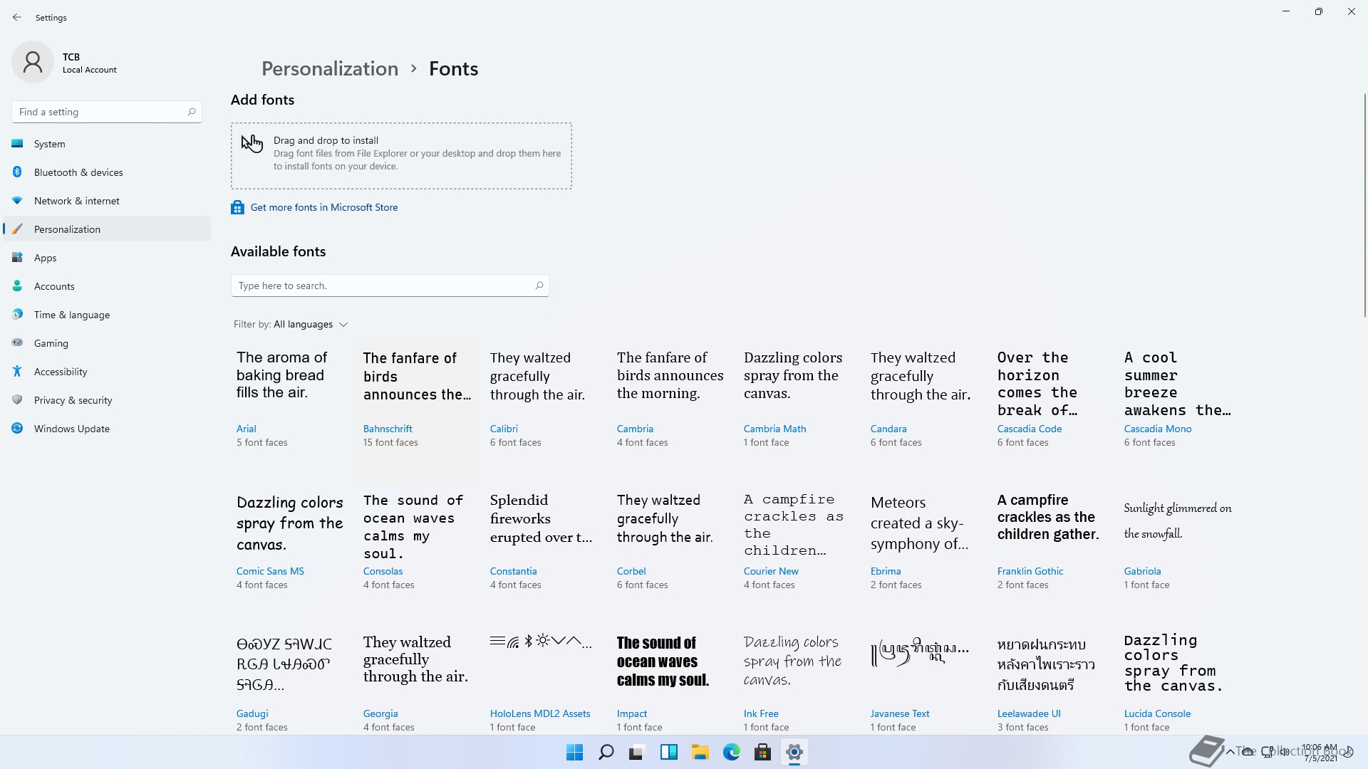
Task: Click the Personalization paintbrush icon
Action: pyautogui.click(x=18, y=229)
